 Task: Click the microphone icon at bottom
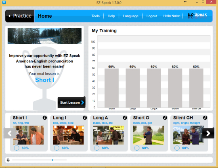coord(8,160)
